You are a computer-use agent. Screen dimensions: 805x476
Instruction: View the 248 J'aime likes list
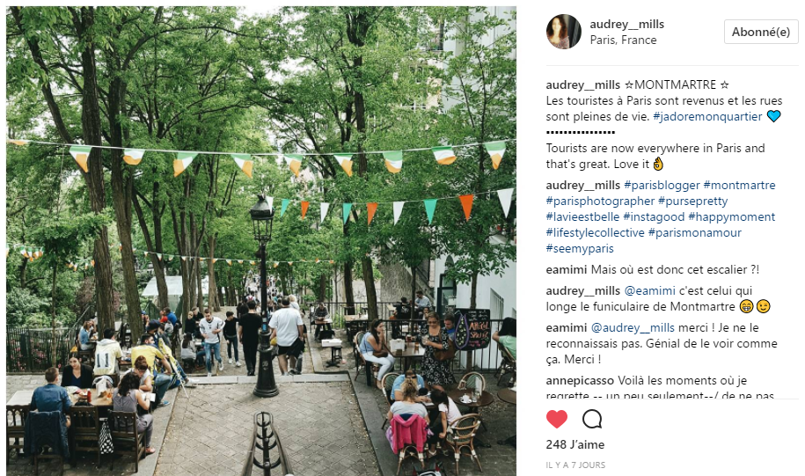(x=575, y=444)
